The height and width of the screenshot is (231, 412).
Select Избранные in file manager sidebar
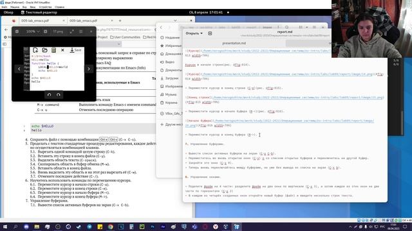click(170, 46)
